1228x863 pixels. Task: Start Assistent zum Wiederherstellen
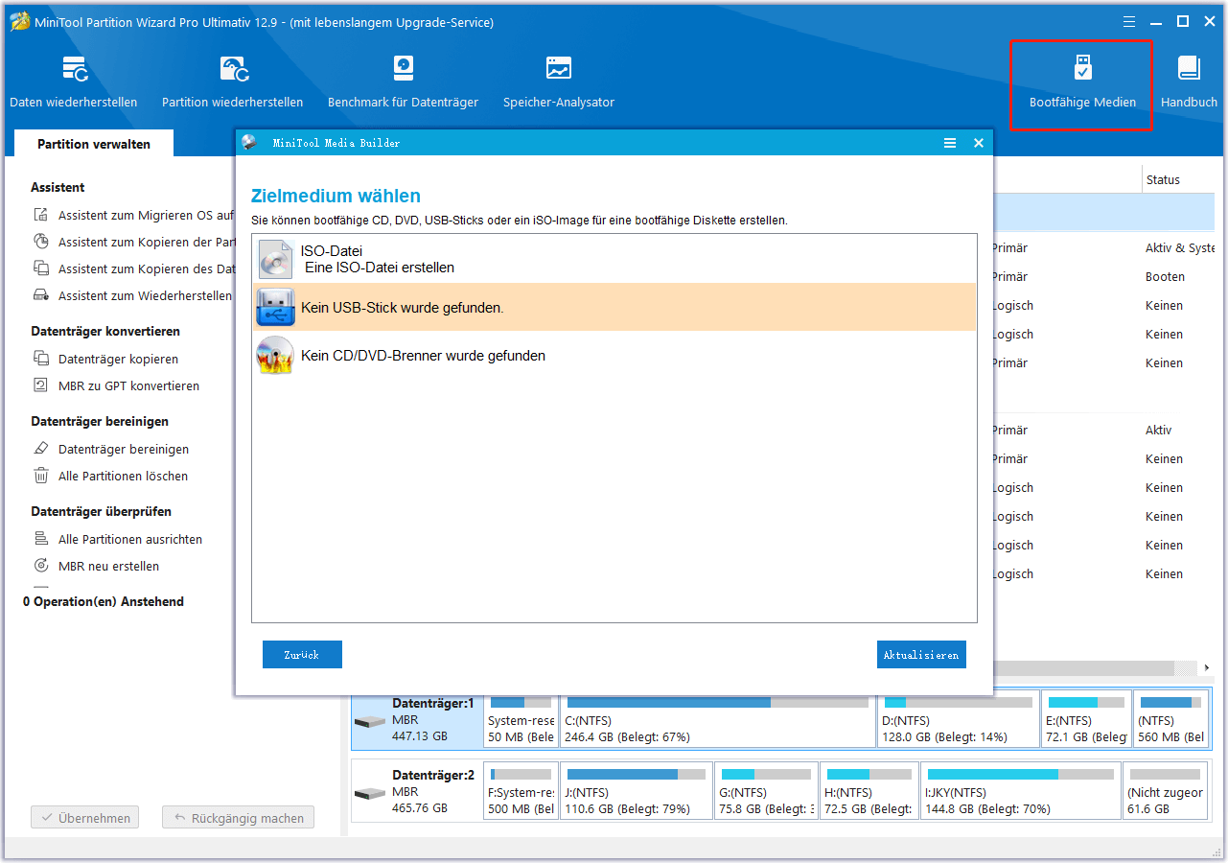[x=133, y=296]
